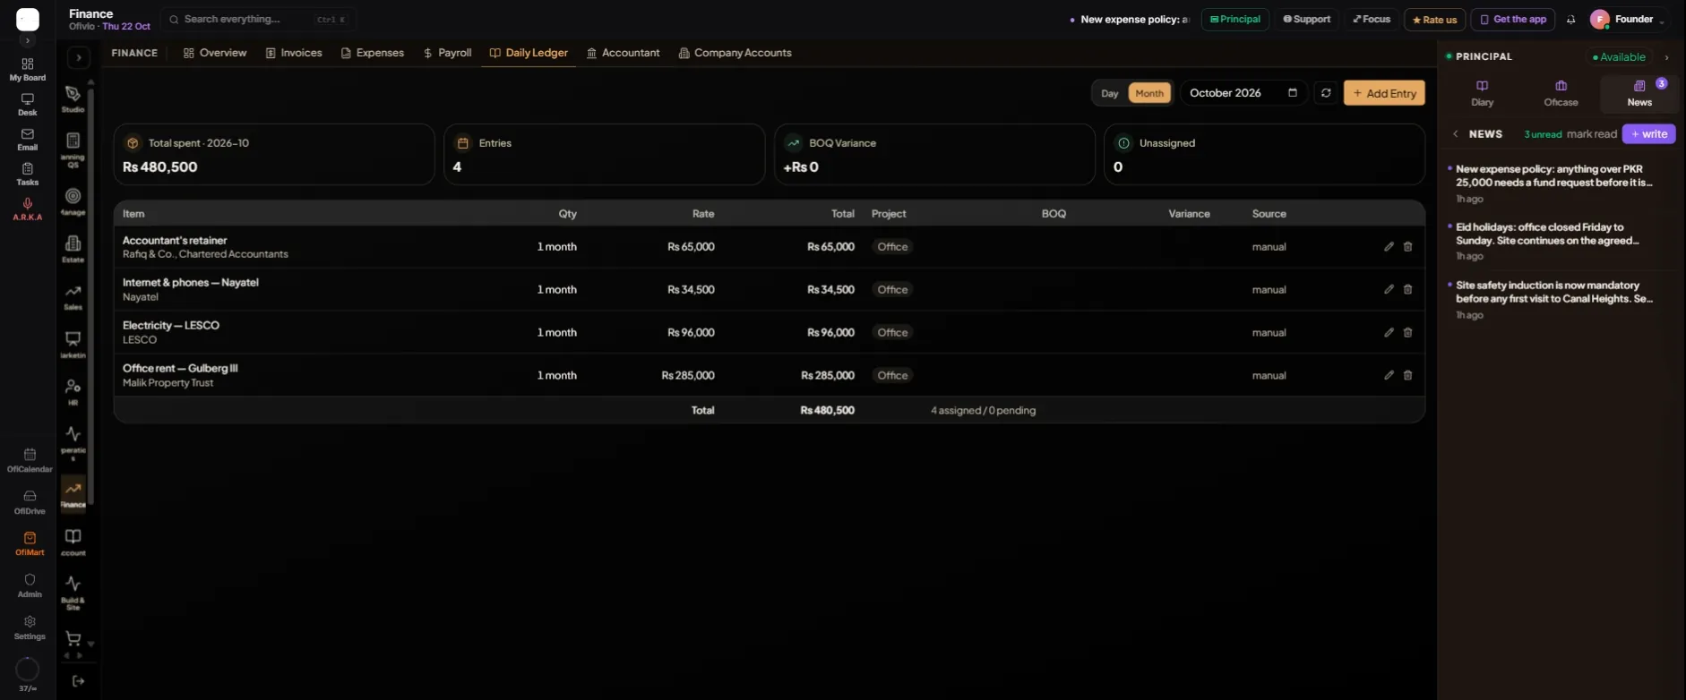Click the notification bell icon
1686x700 pixels.
[x=1570, y=20]
